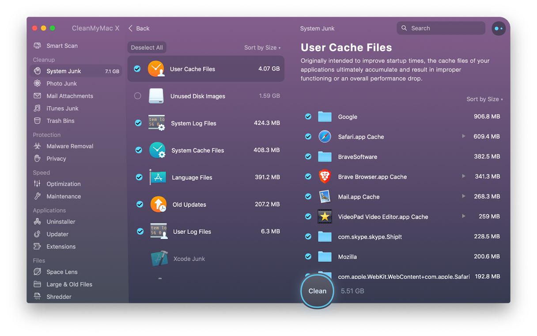Open Malware Removal biohazard icon
This screenshot has height=336, width=537.
click(38, 146)
